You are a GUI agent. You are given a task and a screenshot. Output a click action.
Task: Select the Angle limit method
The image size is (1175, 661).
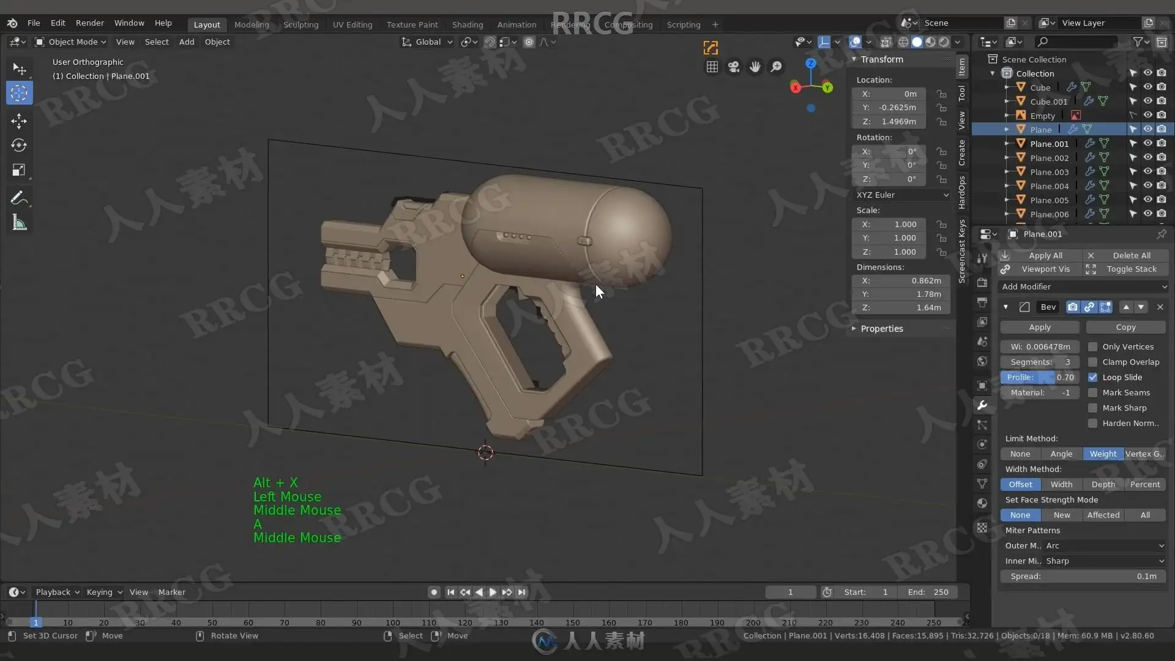click(x=1061, y=454)
